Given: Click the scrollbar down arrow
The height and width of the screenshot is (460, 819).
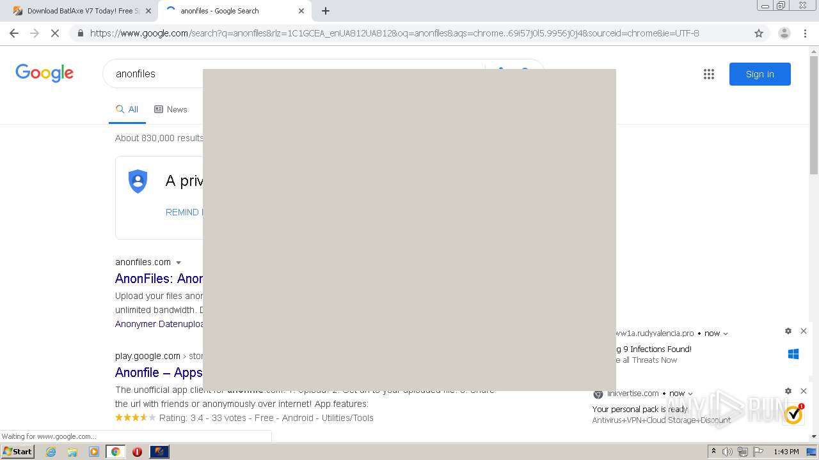Looking at the screenshot, I should [814, 436].
